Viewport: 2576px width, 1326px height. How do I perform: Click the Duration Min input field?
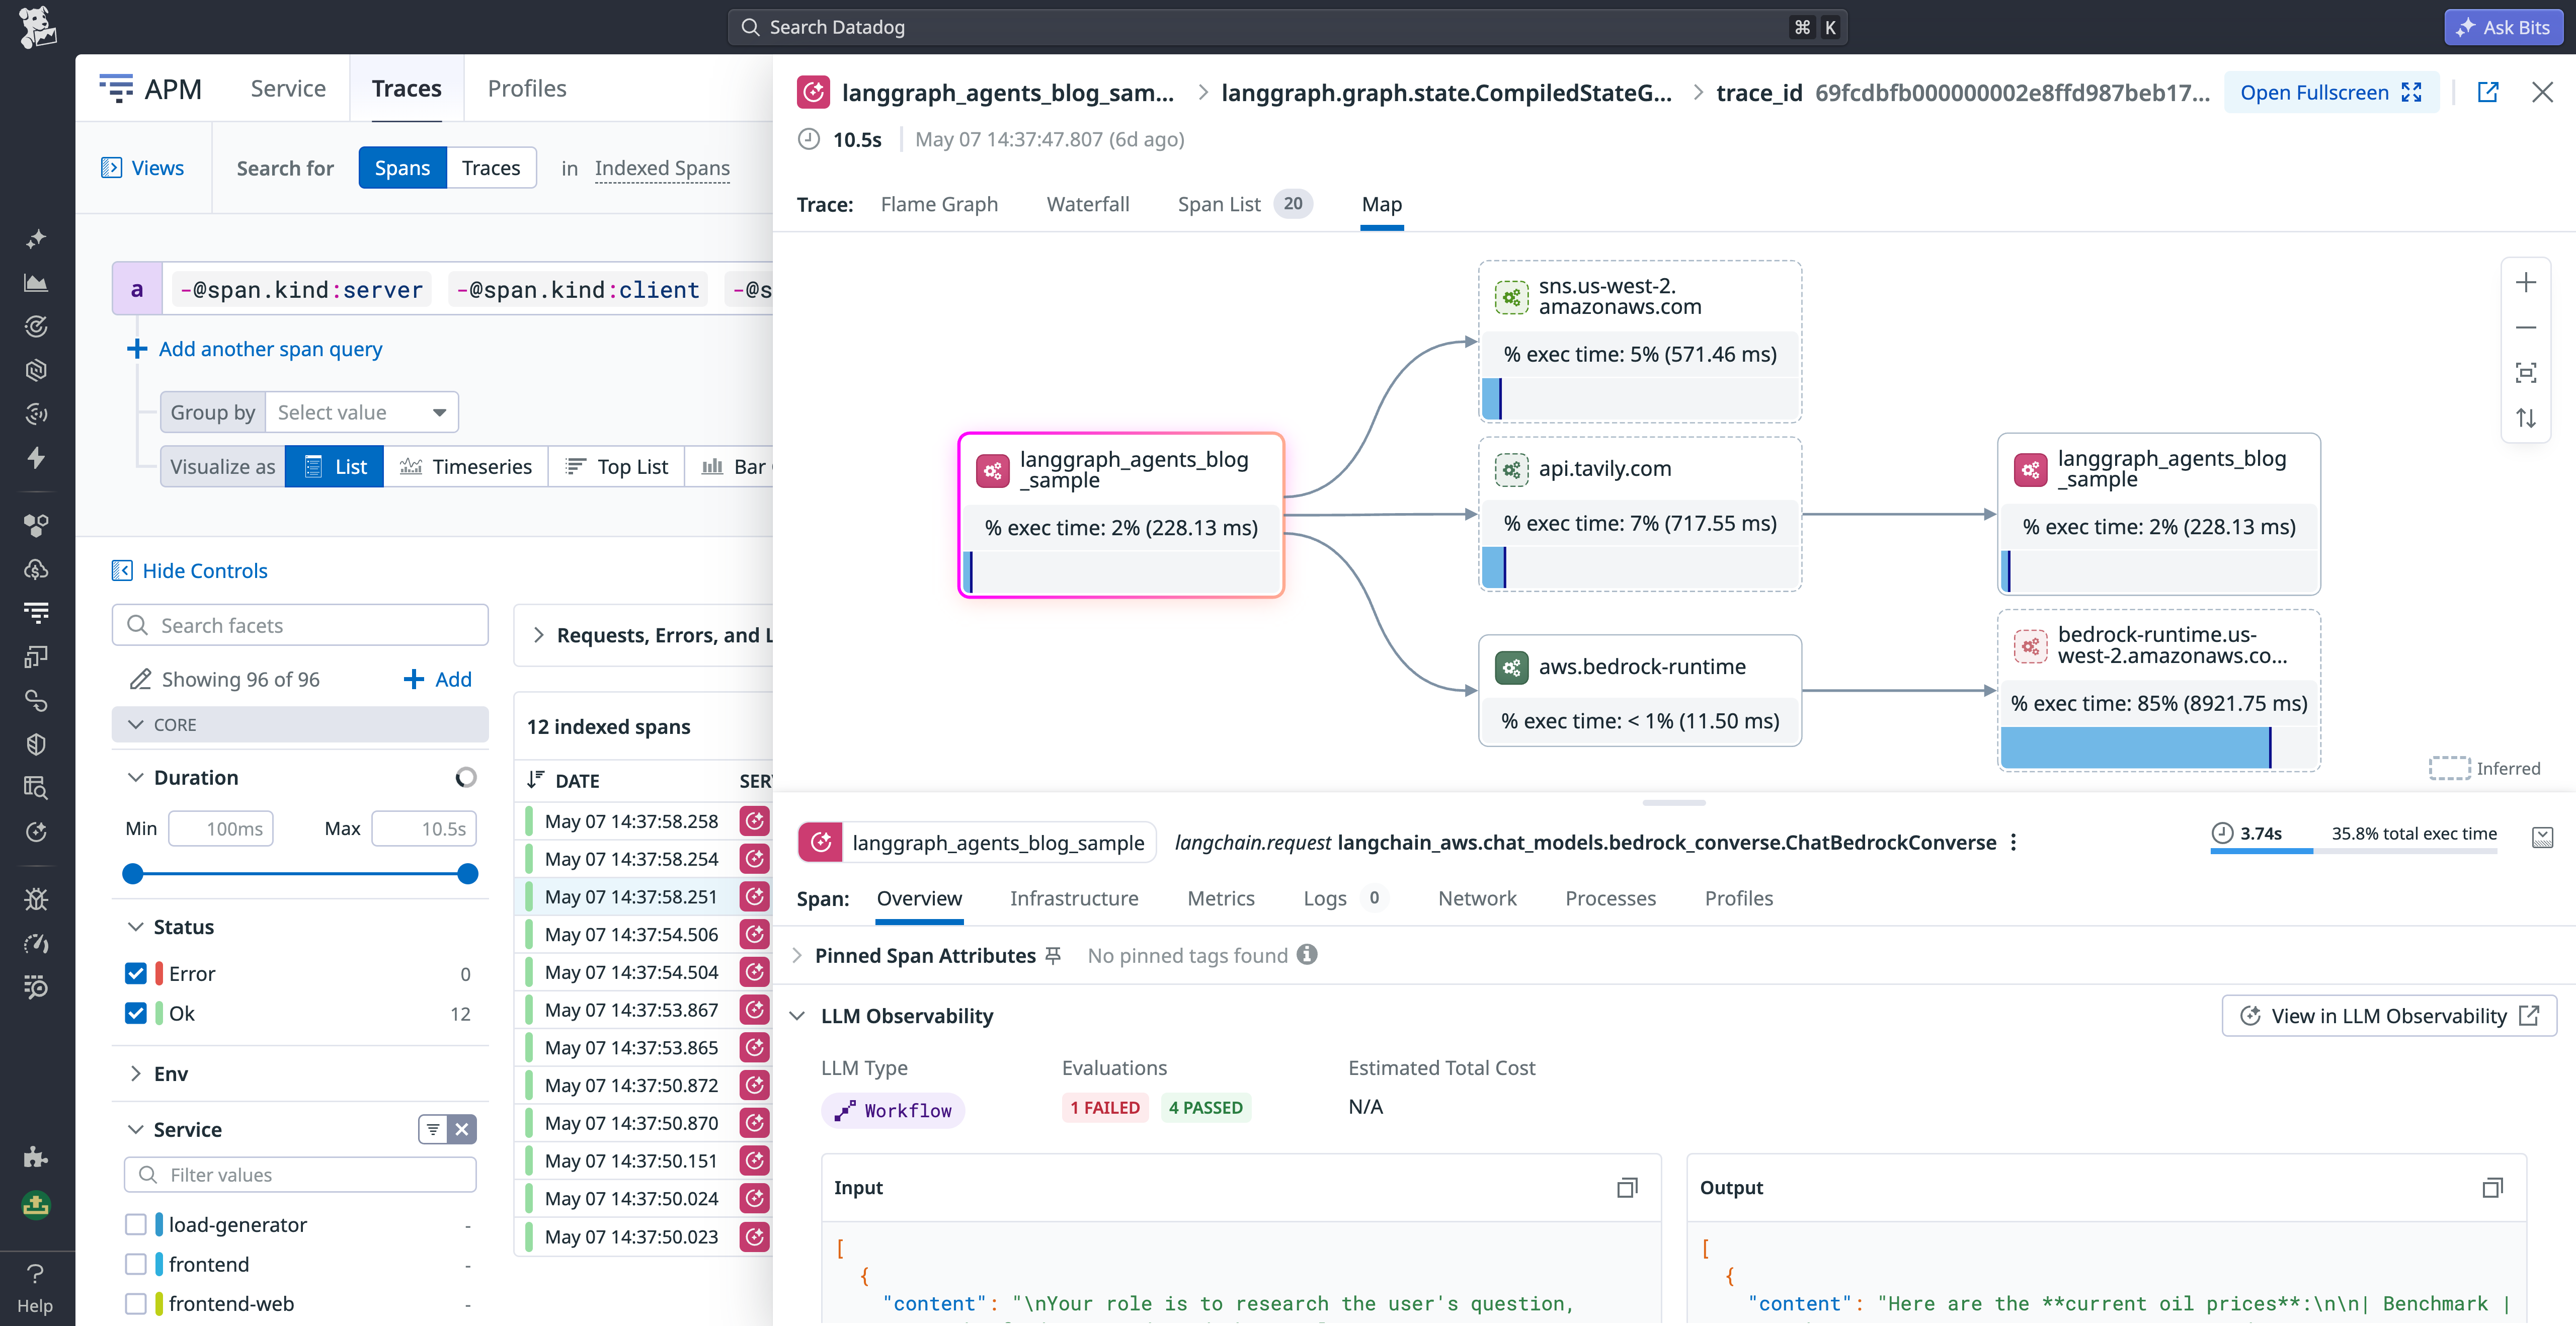click(x=220, y=828)
